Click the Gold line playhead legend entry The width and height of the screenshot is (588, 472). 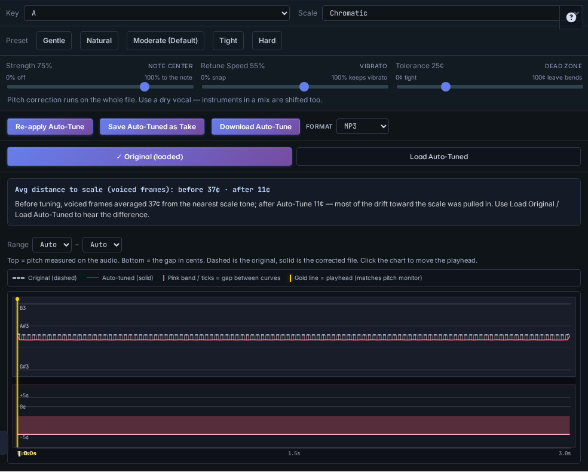click(x=356, y=278)
